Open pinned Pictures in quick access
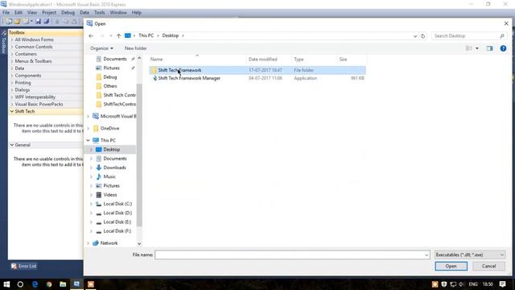This screenshot has height=290, width=515. 111,68
